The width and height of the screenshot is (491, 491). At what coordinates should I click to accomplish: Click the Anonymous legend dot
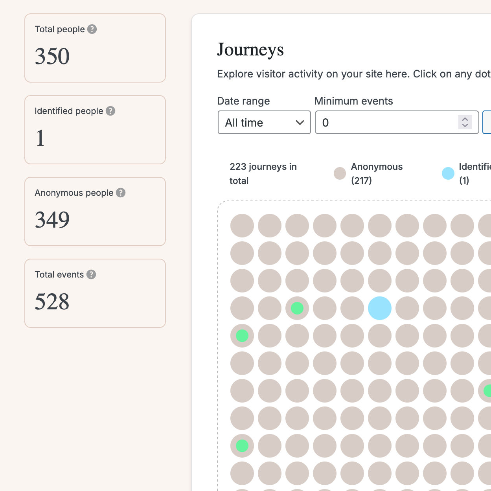coord(340,173)
